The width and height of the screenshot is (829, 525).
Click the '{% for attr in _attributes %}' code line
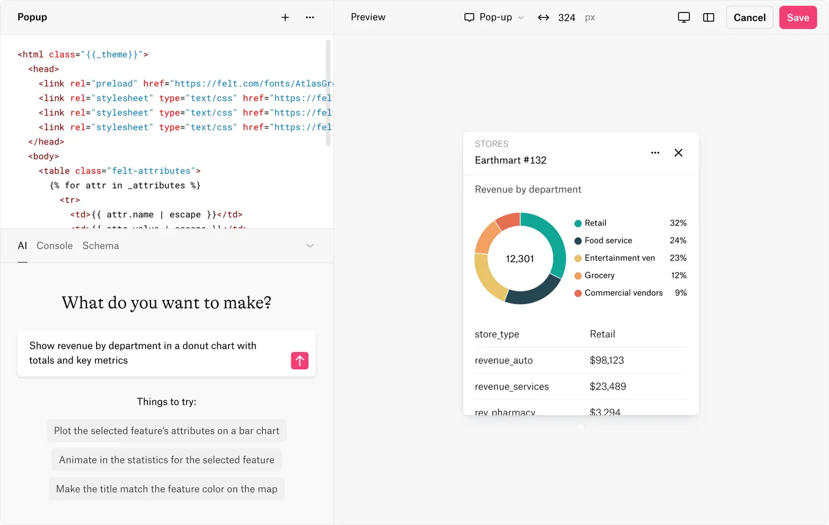(125, 186)
